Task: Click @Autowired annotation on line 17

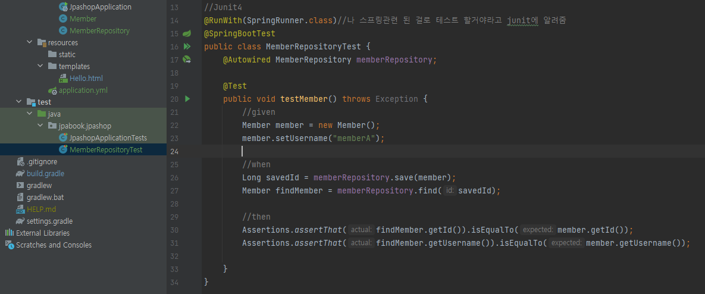Action: 247,60
